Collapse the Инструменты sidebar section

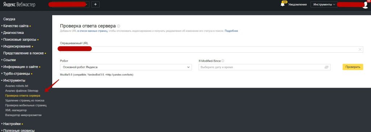coord(13,80)
